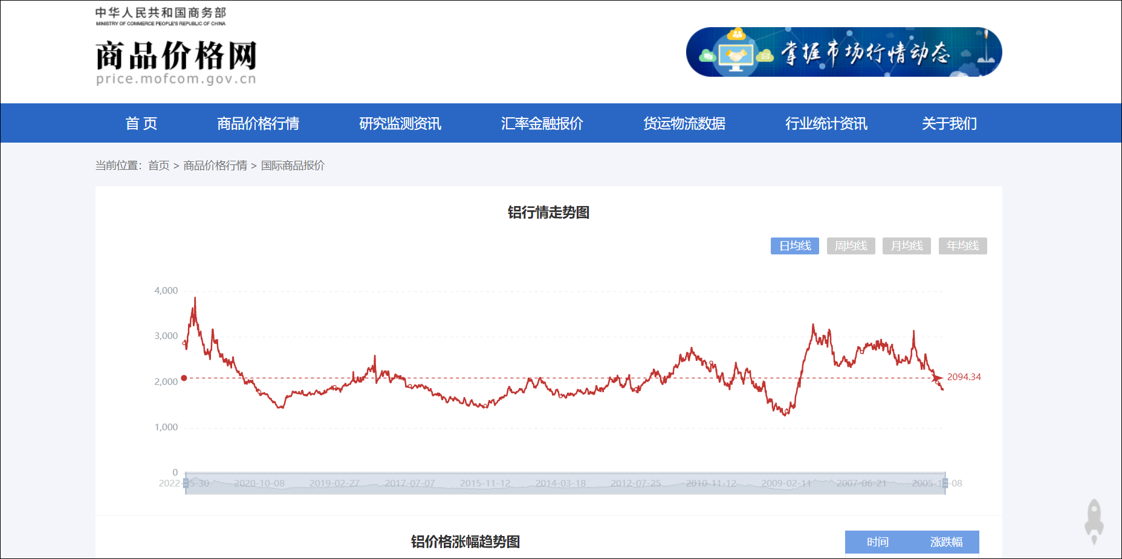Open the 首页 menu item
The image size is (1122, 559).
coord(141,123)
